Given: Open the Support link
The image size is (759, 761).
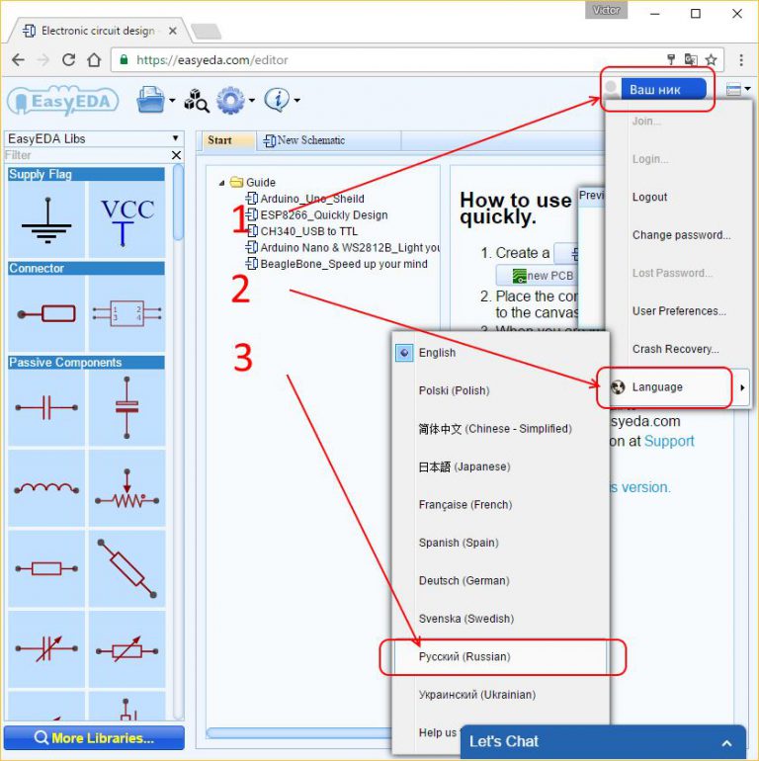Looking at the screenshot, I should click(x=669, y=441).
